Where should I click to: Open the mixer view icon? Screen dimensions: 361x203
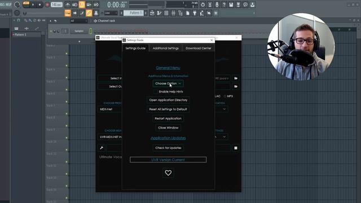173,13
